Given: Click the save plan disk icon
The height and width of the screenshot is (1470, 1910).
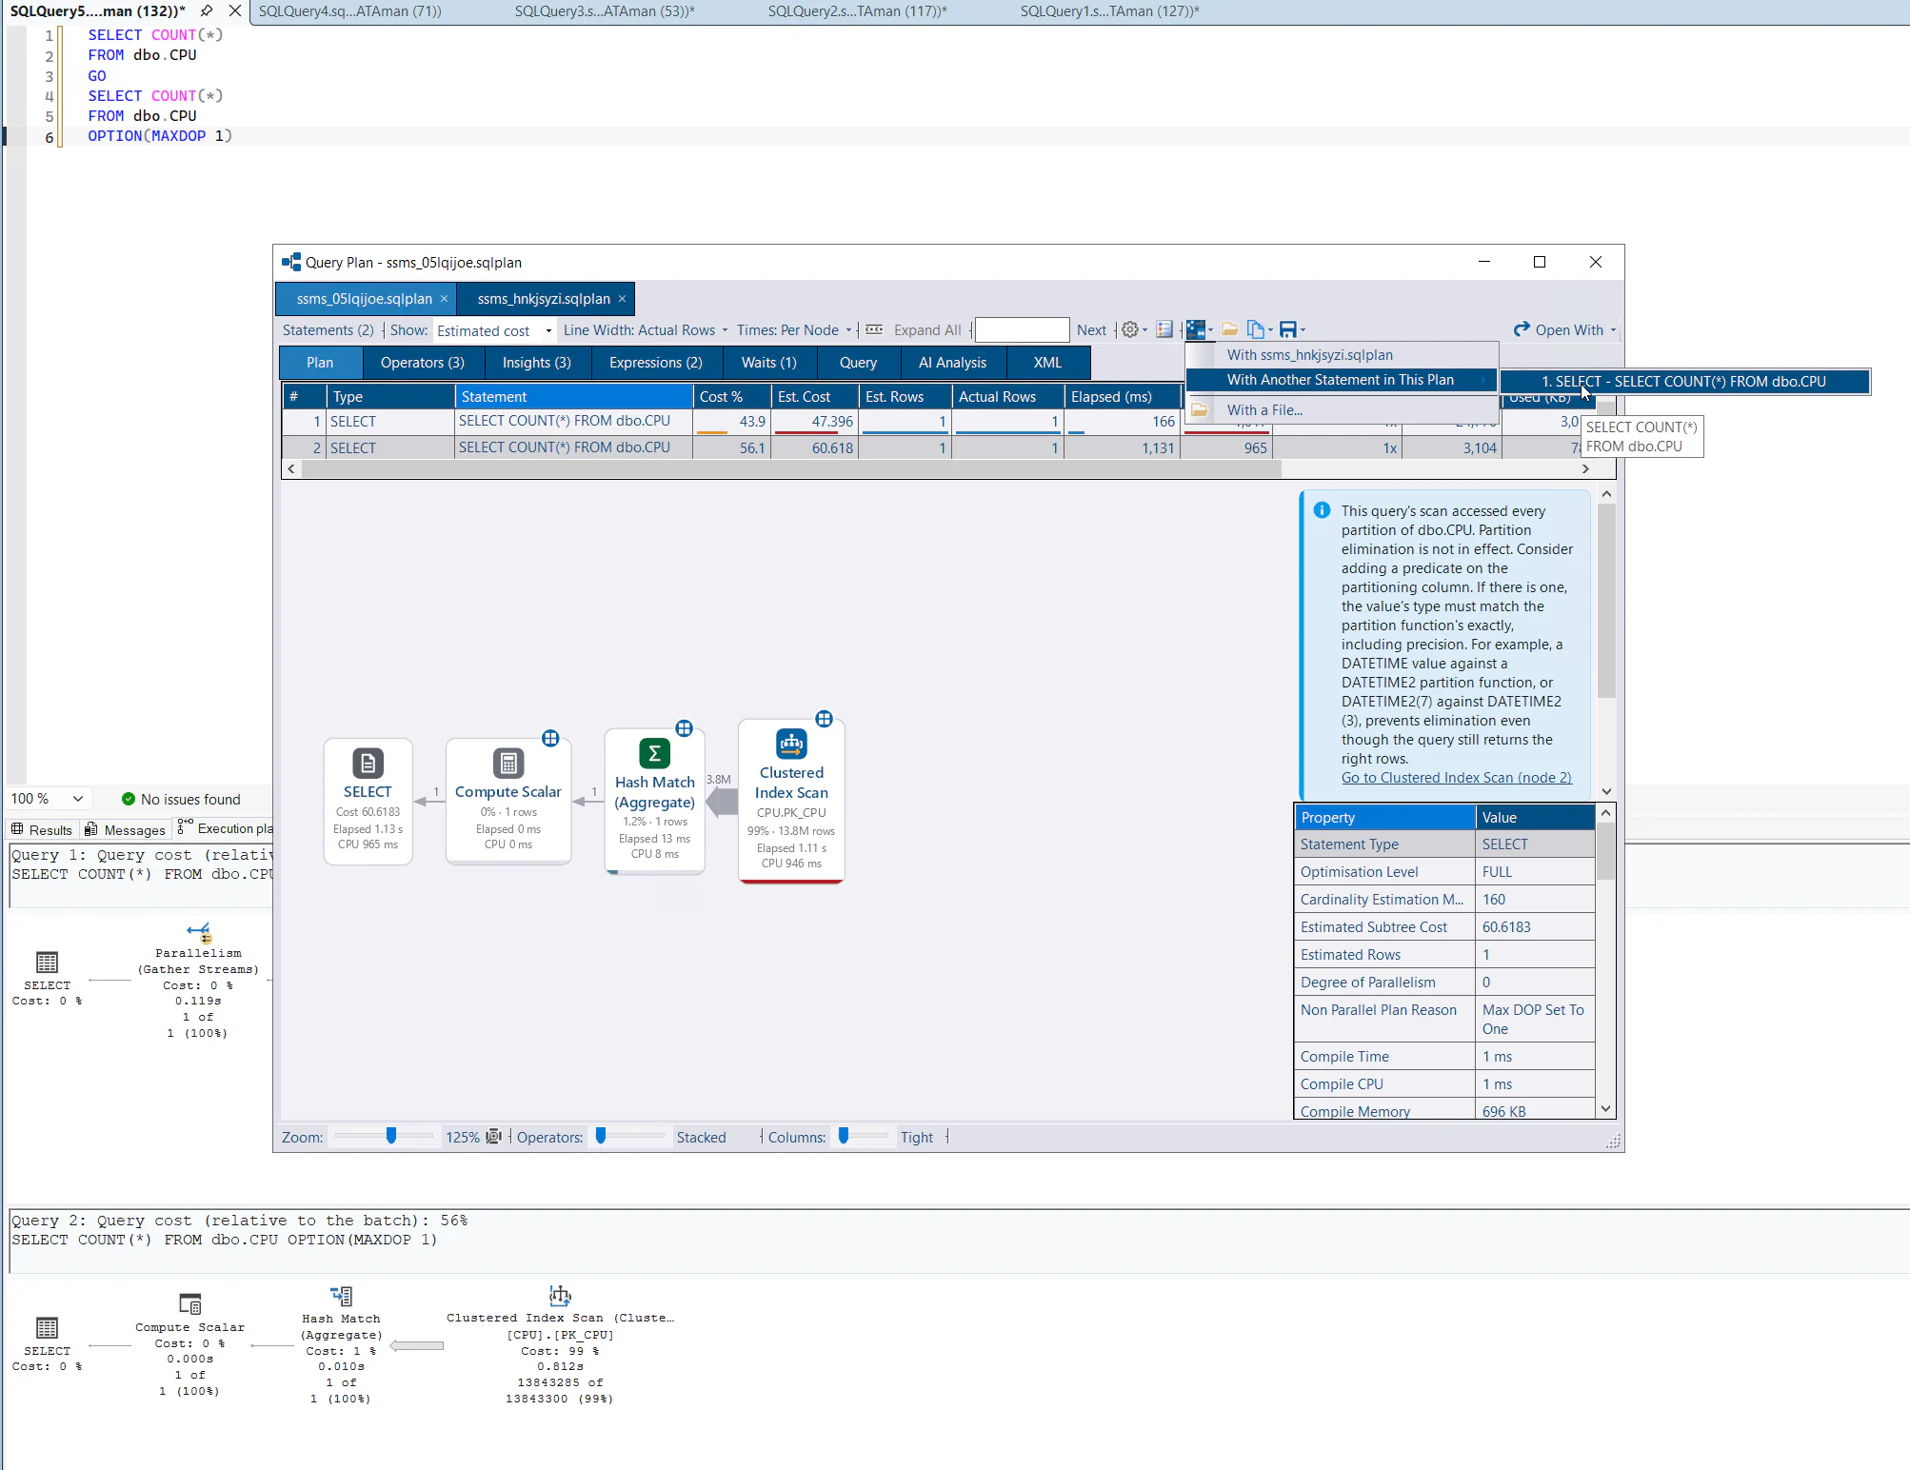Looking at the screenshot, I should click(x=1287, y=329).
